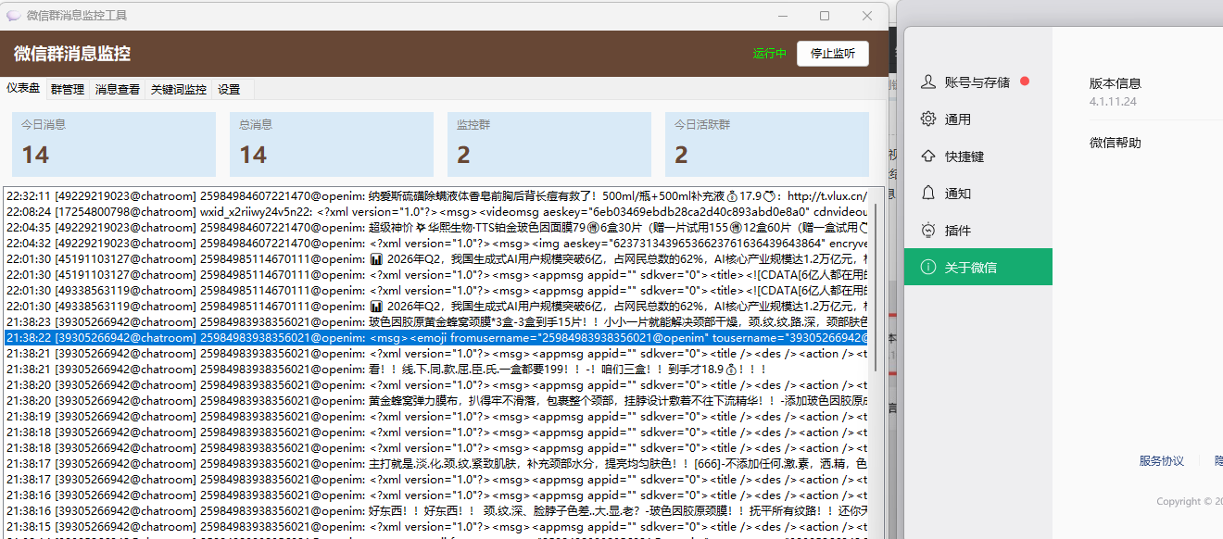Click the General settings gear icon
The height and width of the screenshot is (539, 1223).
click(x=928, y=119)
